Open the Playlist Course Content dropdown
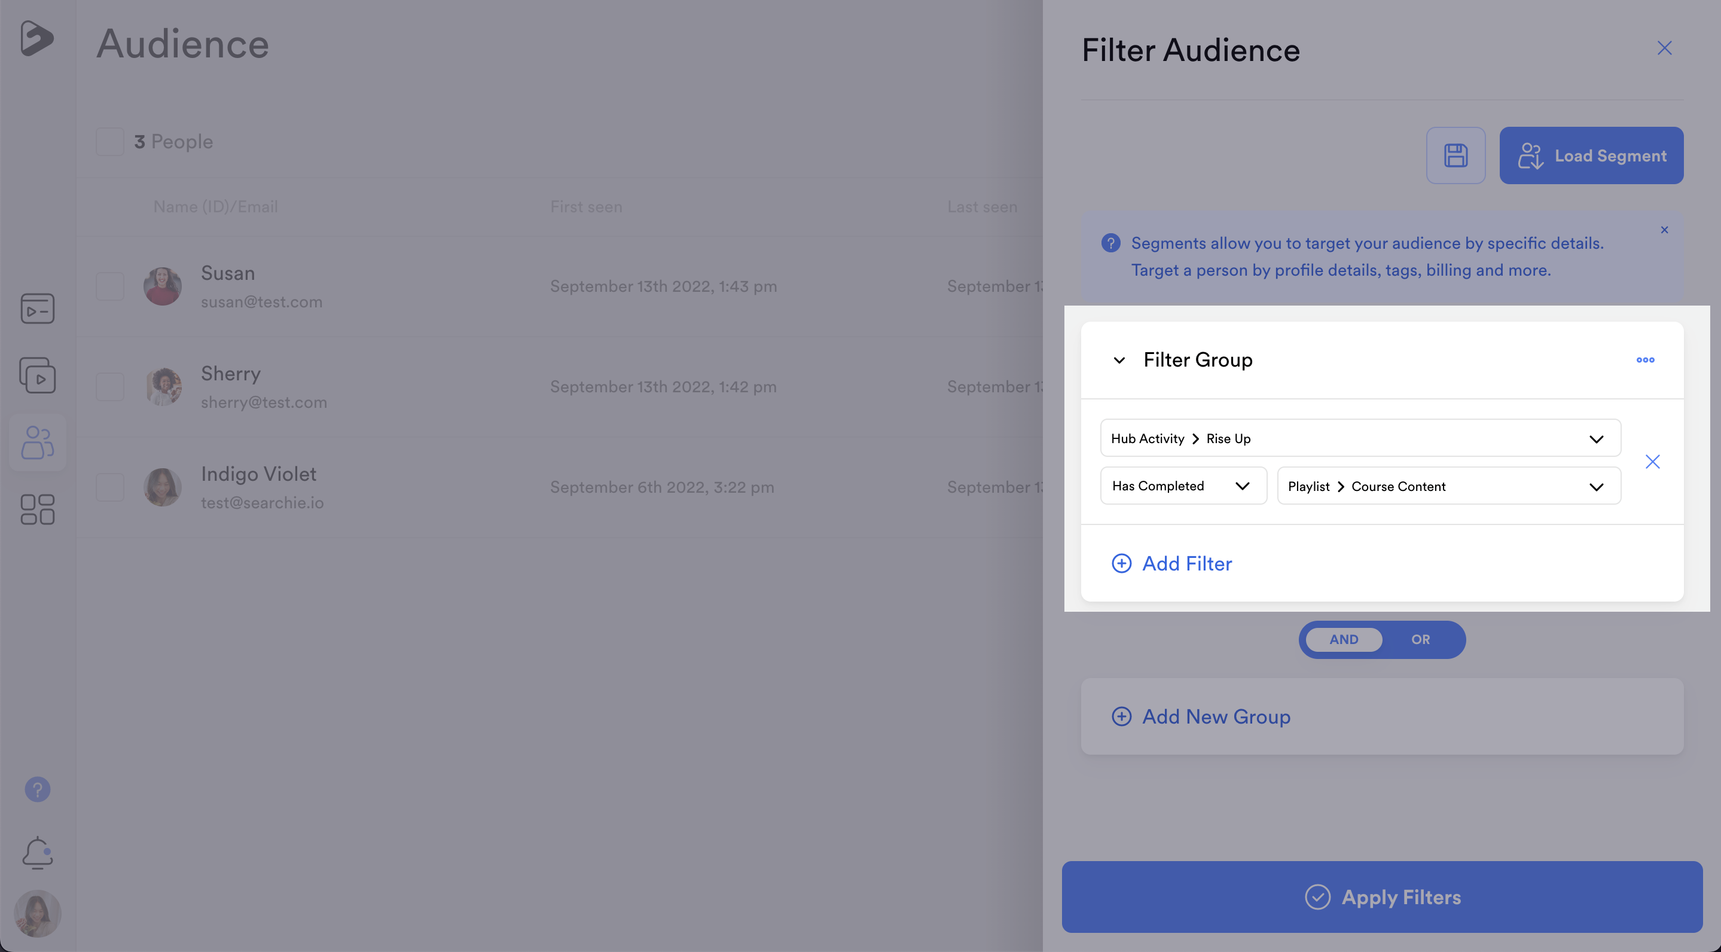Viewport: 1721px width, 952px height. coord(1448,486)
